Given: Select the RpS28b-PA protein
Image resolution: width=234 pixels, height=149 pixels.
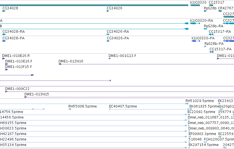Looking at the screenshot, I should pyautogui.click(x=214, y=44).
